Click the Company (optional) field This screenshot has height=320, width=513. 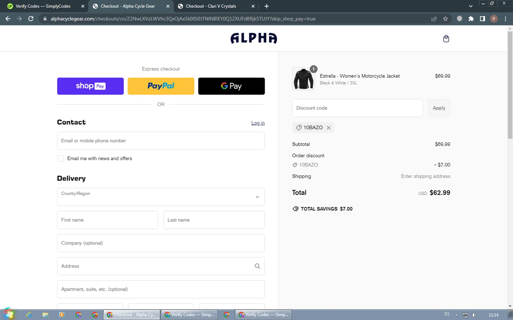tap(161, 243)
